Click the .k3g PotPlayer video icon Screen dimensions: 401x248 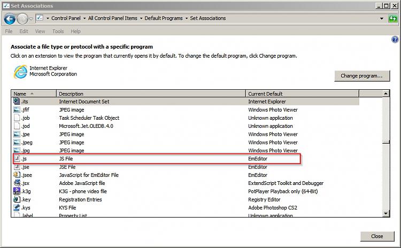pyautogui.click(x=17, y=191)
